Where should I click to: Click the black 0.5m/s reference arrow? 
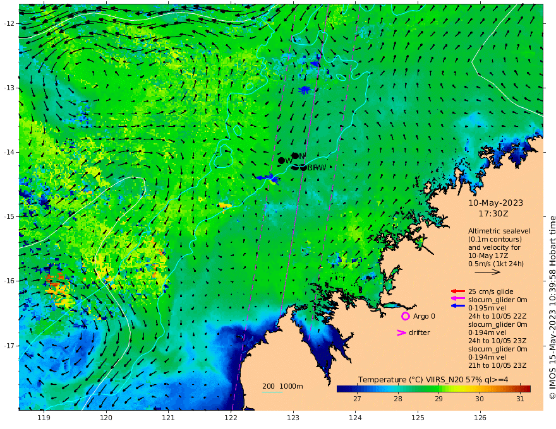point(488,272)
